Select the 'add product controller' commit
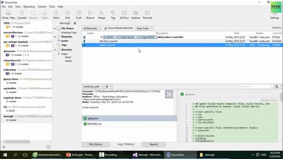The width and height of the screenshot is (283, 159). click(182, 37)
